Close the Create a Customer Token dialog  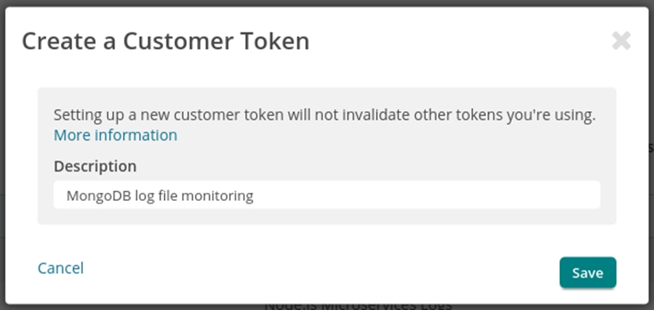(621, 41)
